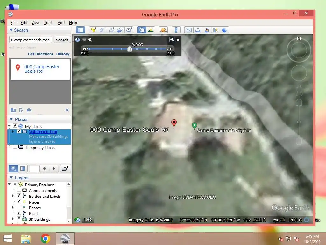Toggle the Places split view button

pyautogui.click(x=23, y=168)
